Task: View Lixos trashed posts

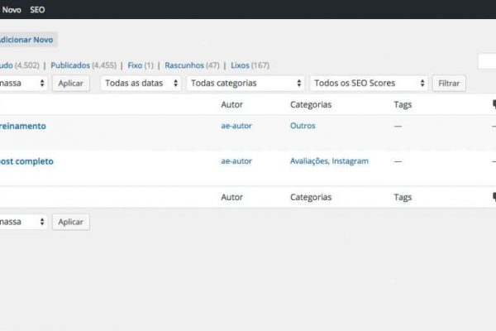Action: (x=239, y=65)
